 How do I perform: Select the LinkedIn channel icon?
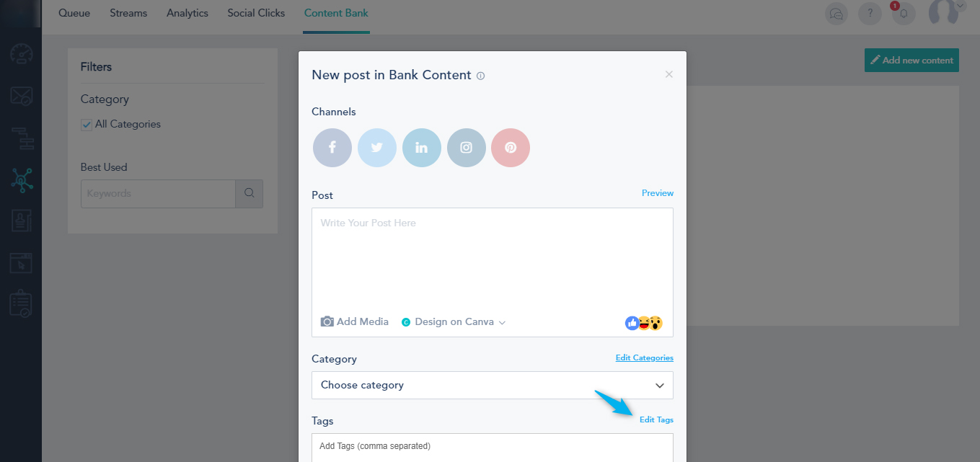coord(422,148)
